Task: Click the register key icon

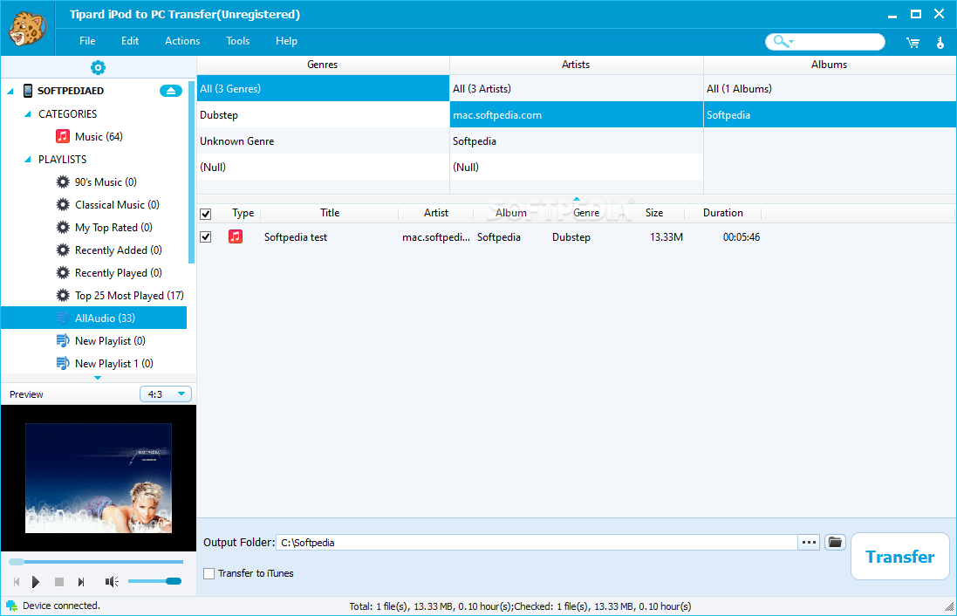Action: [x=940, y=42]
